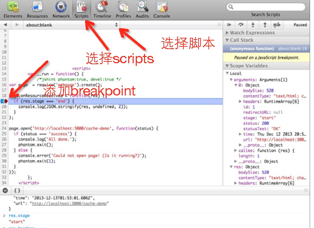Click the redirectURL: null property
The image size is (314, 228).
tap(263, 112)
